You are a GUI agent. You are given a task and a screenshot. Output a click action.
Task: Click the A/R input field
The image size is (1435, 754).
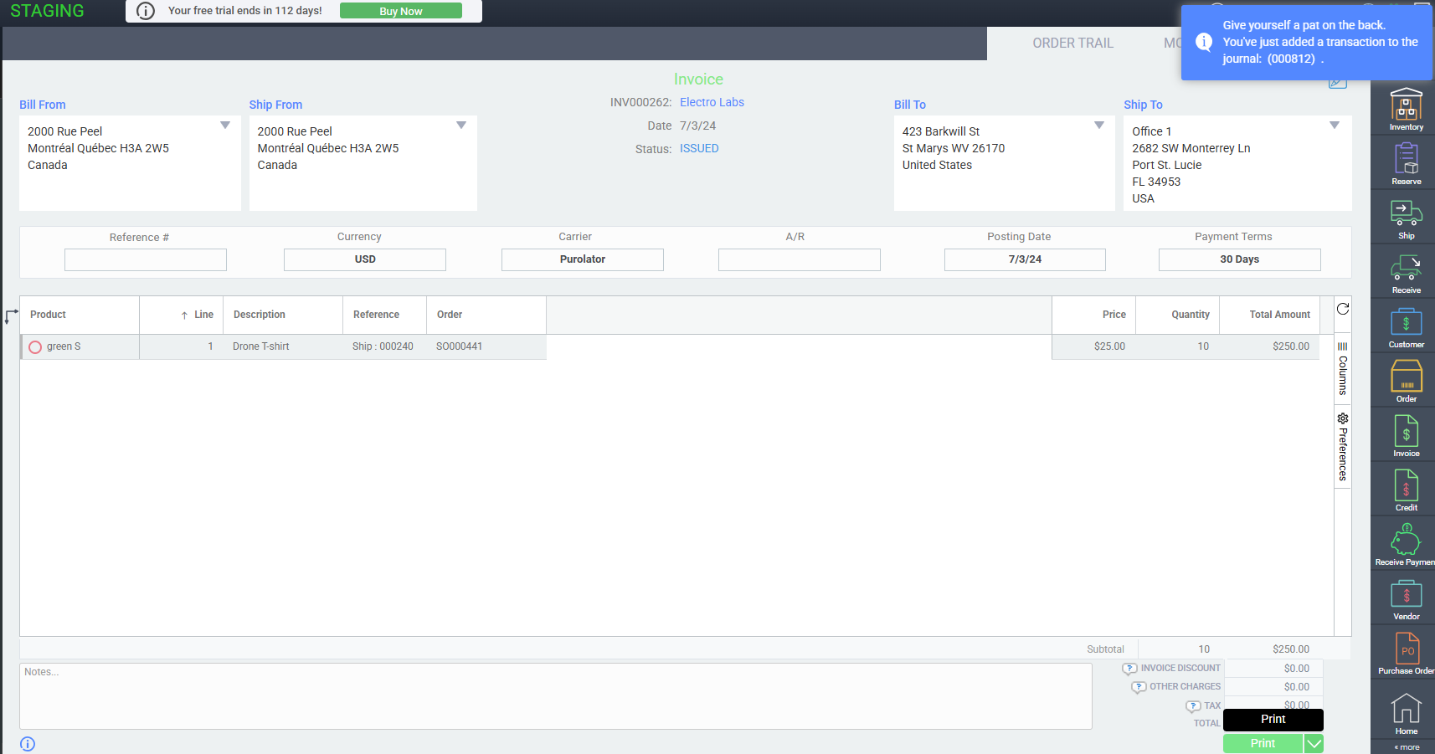pos(800,259)
